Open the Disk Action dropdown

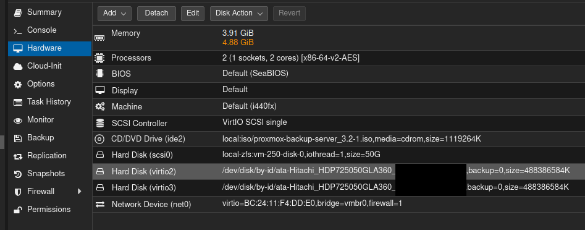point(239,14)
